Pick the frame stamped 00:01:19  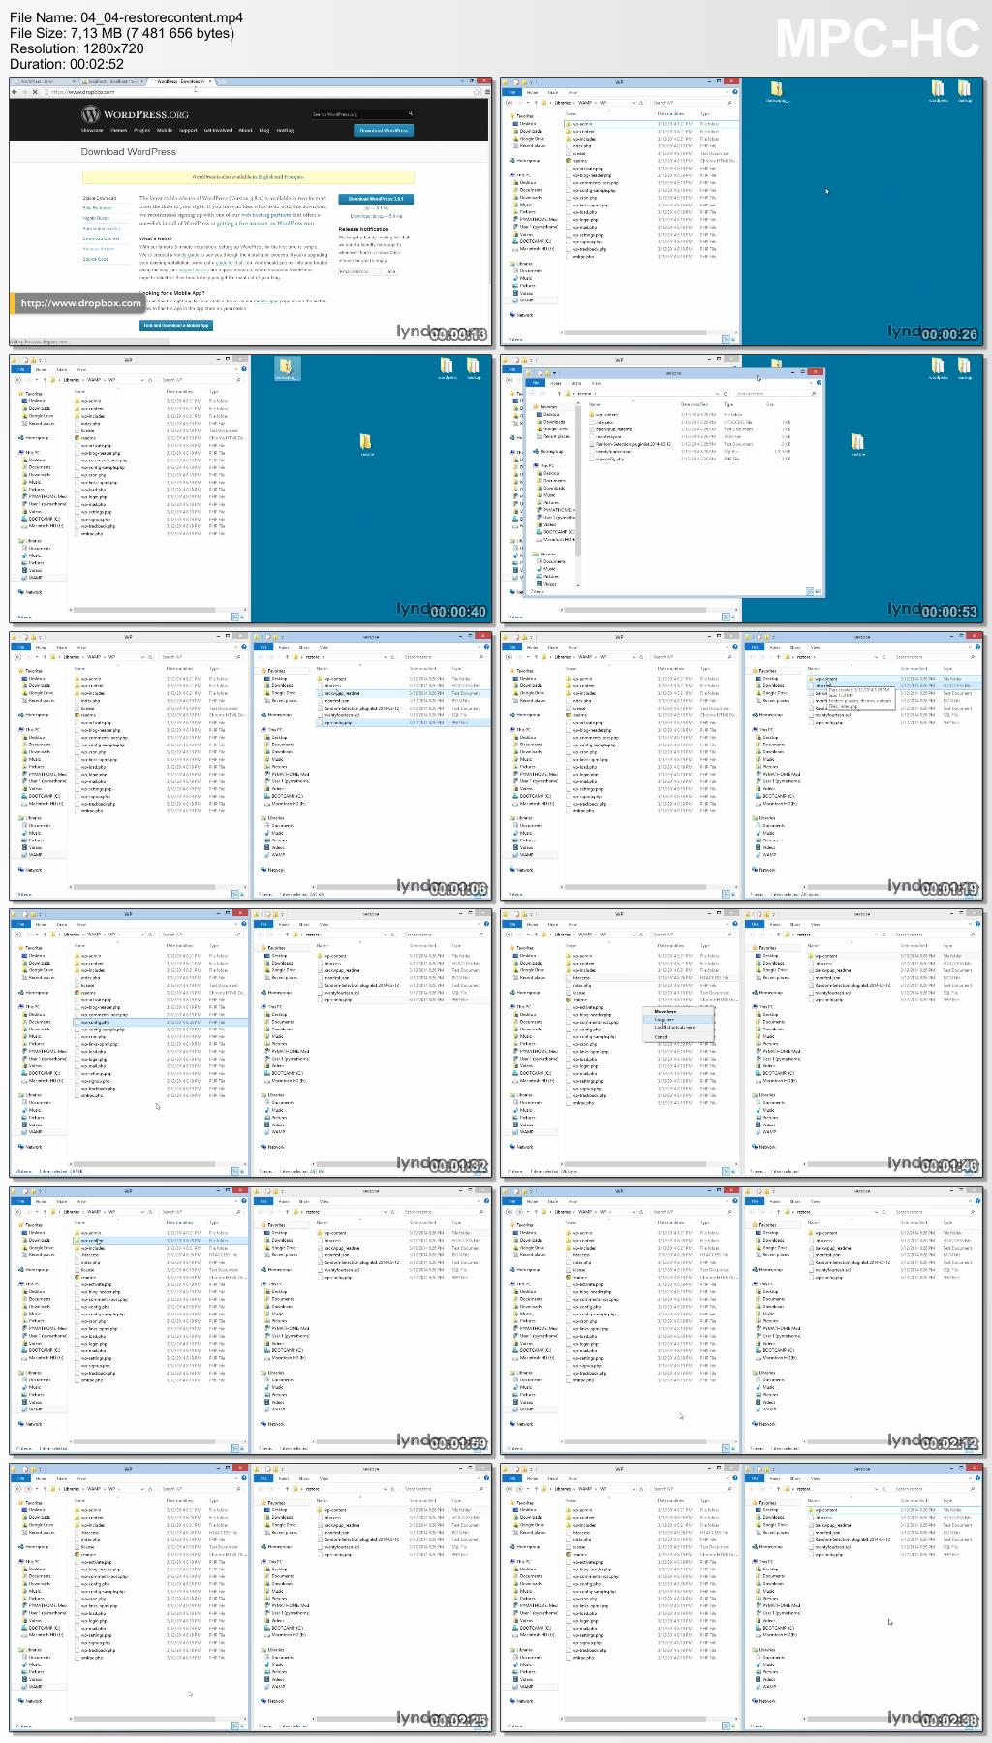[741, 766]
